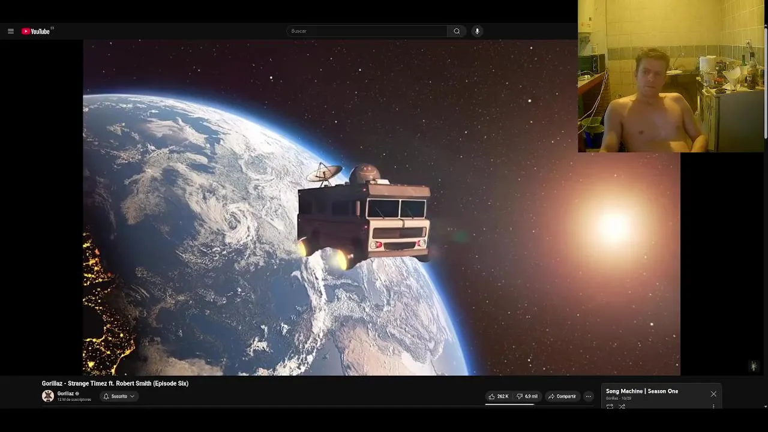
Task: Dislike the video with the thumbs-down 6,9 mil button
Action: (527, 397)
